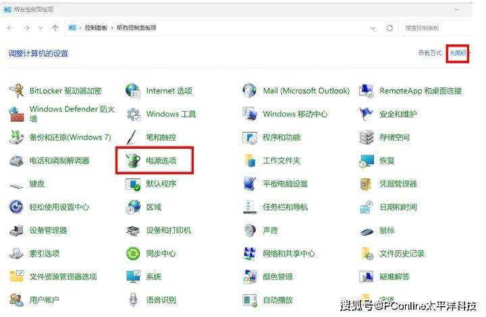Viewport: 486px width, 317px height.
Task: Open the 电源选项 battery icon
Action: (133, 161)
